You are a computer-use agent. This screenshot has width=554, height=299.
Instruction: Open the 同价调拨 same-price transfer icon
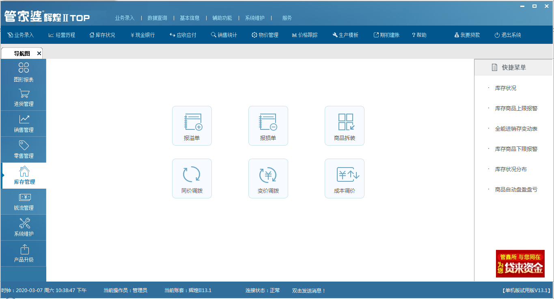(192, 178)
